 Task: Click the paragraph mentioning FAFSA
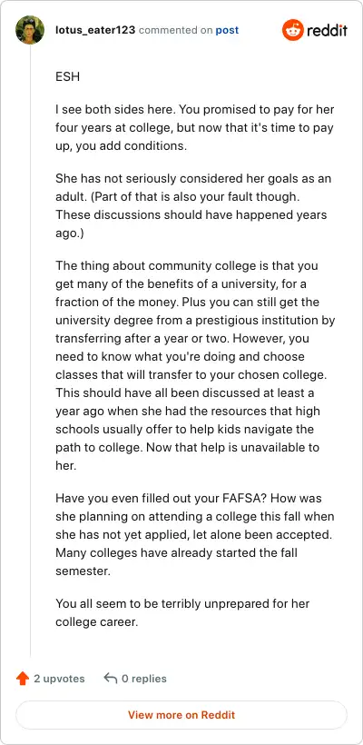(x=195, y=534)
